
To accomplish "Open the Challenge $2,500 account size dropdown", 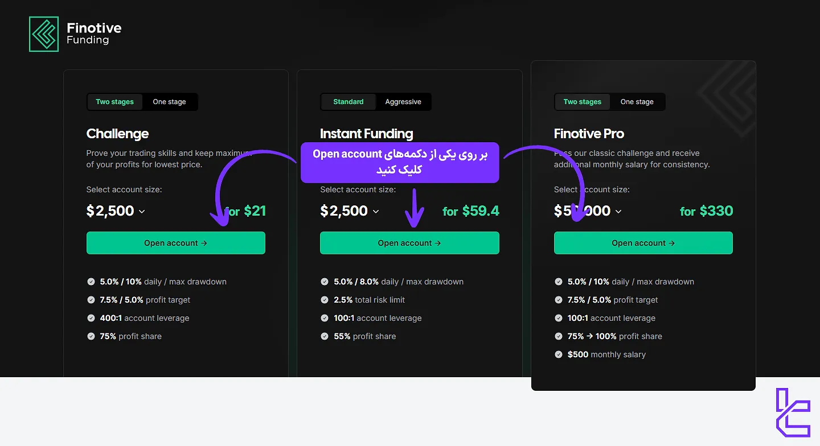I will pos(116,211).
